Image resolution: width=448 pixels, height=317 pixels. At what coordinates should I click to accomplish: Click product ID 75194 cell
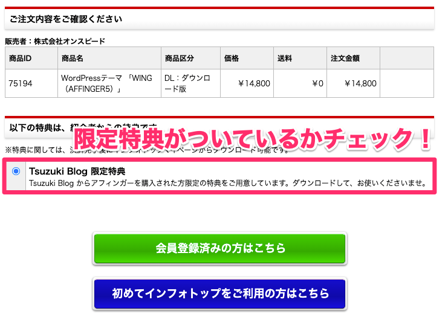point(31,83)
